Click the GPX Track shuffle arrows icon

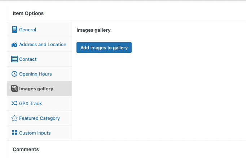[14, 103]
